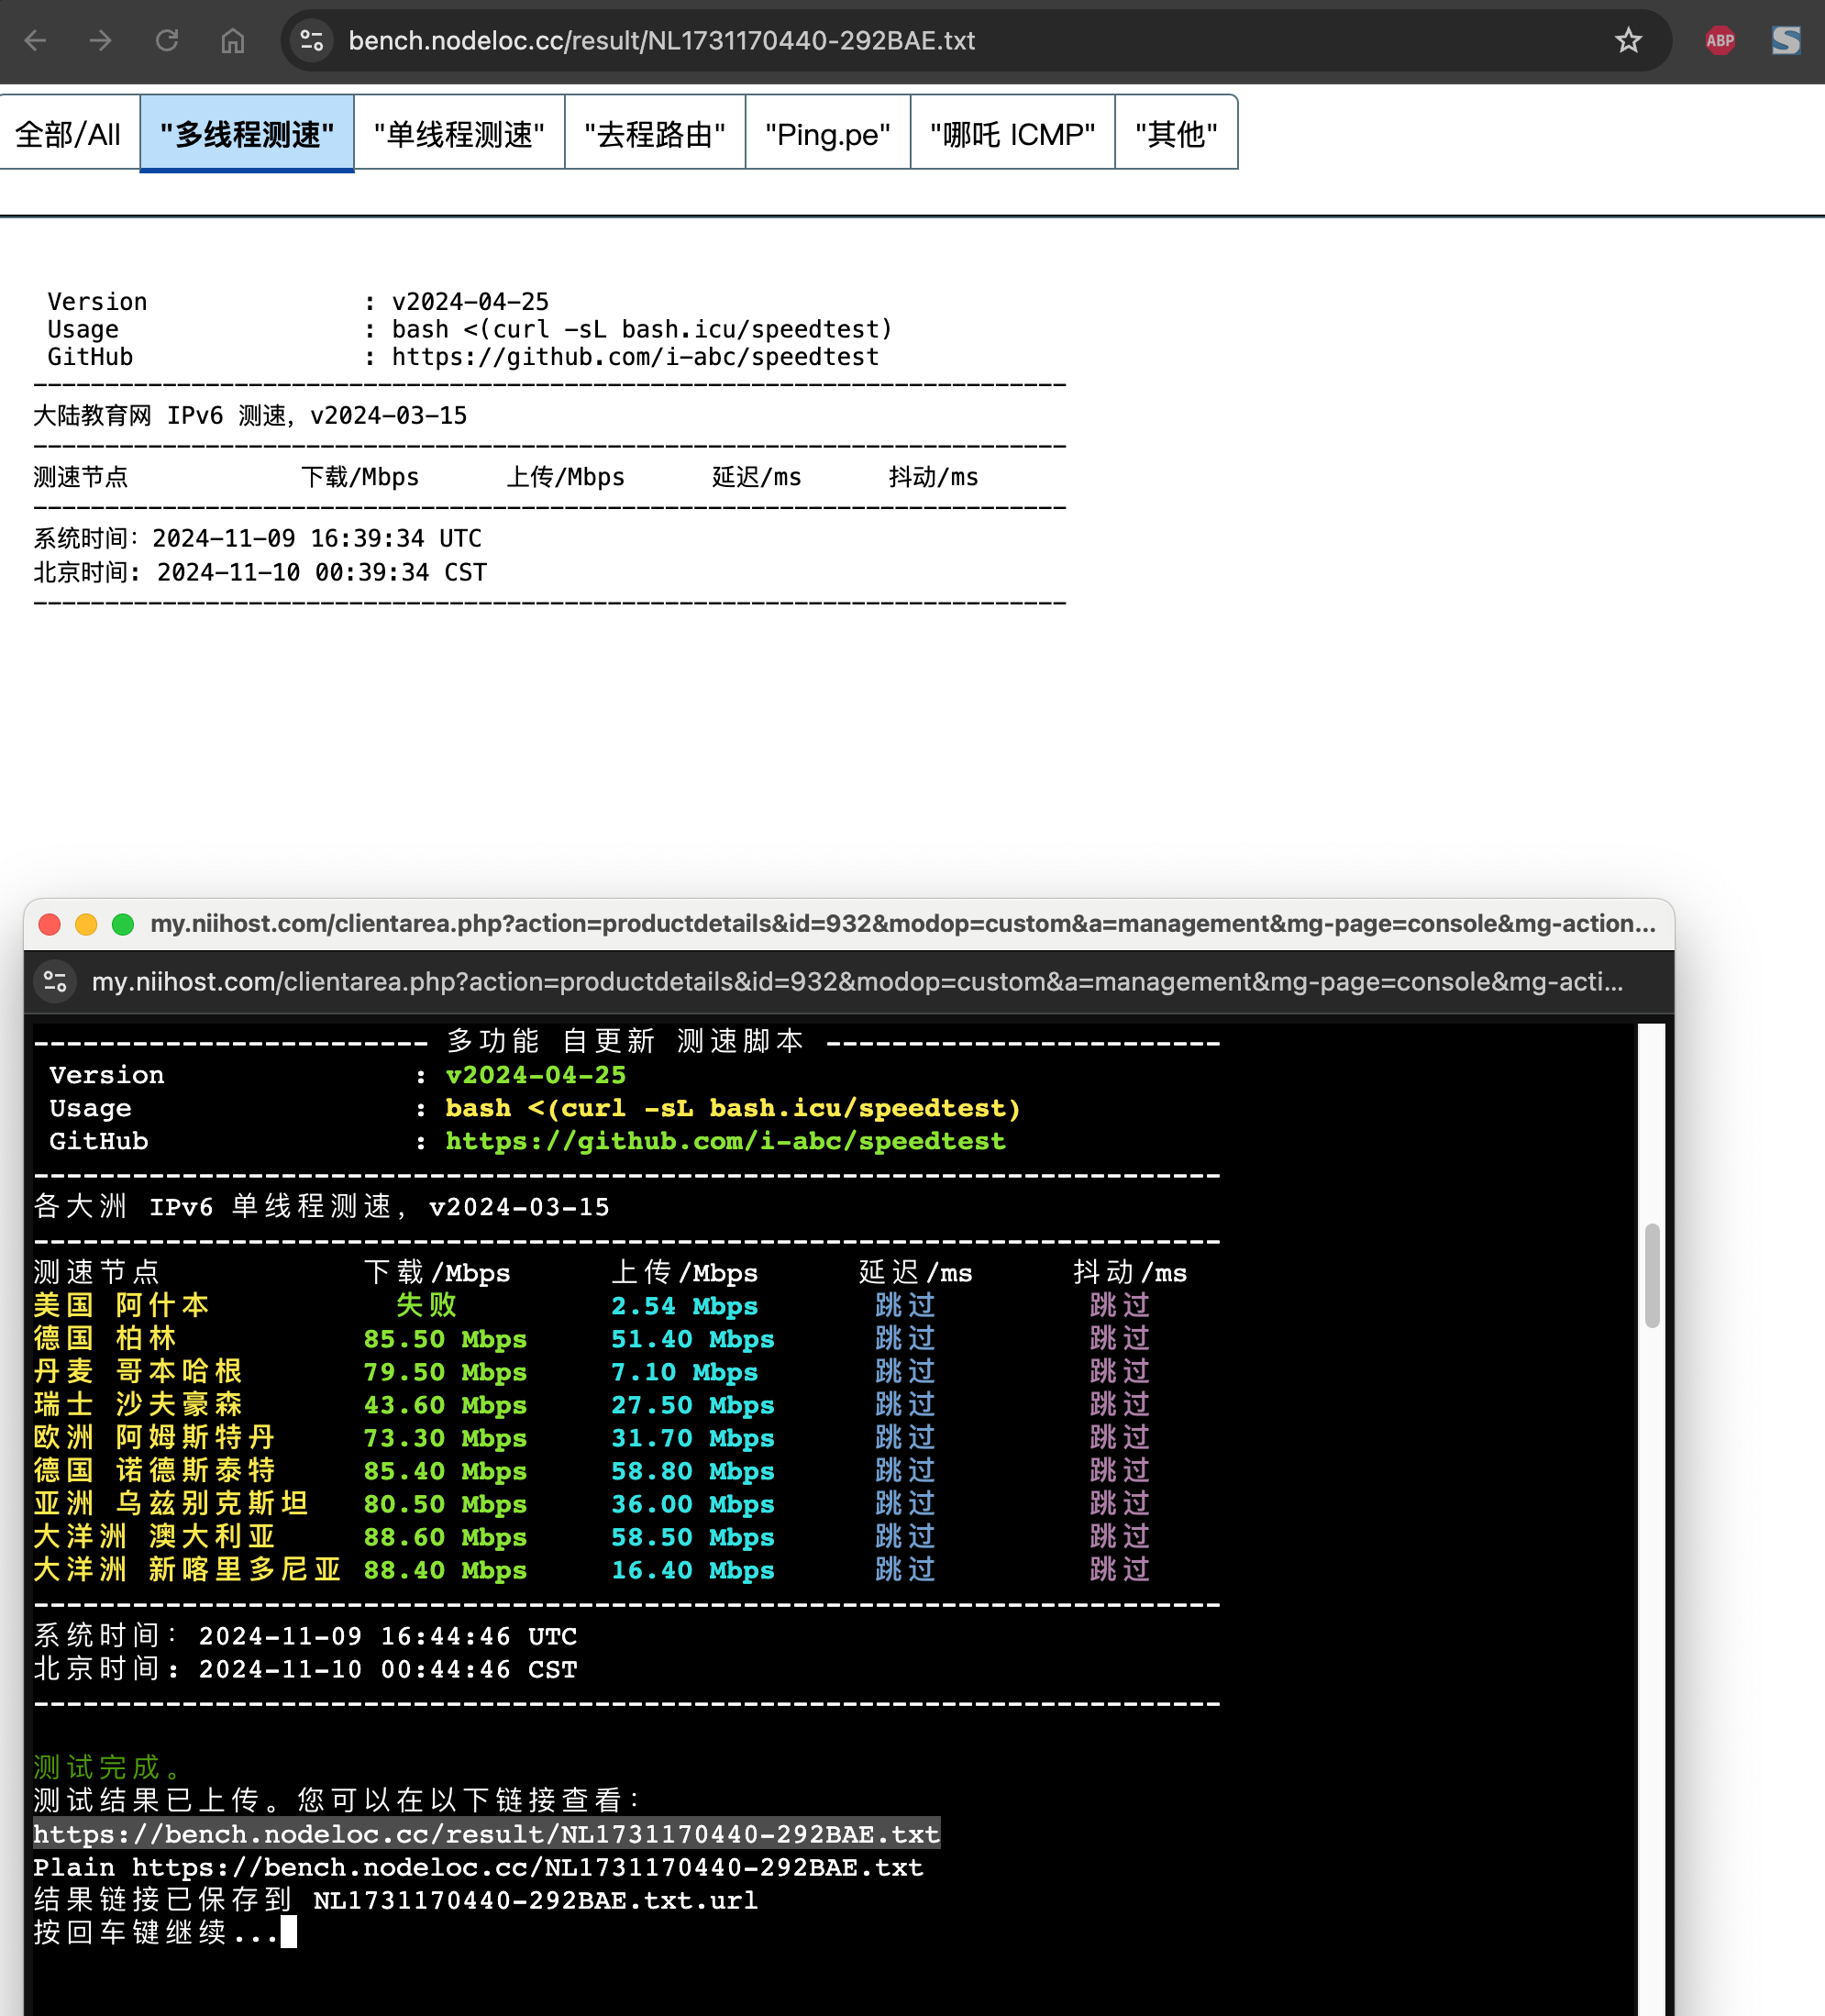
Task: Minimize the niihost console window (yellow button)
Action: pyautogui.click(x=86, y=924)
